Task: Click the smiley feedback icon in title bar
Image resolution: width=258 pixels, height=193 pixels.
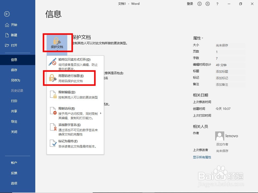Action: (x=200, y=4)
